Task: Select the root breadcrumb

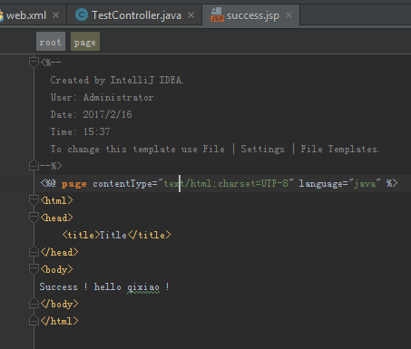Action: (x=51, y=42)
